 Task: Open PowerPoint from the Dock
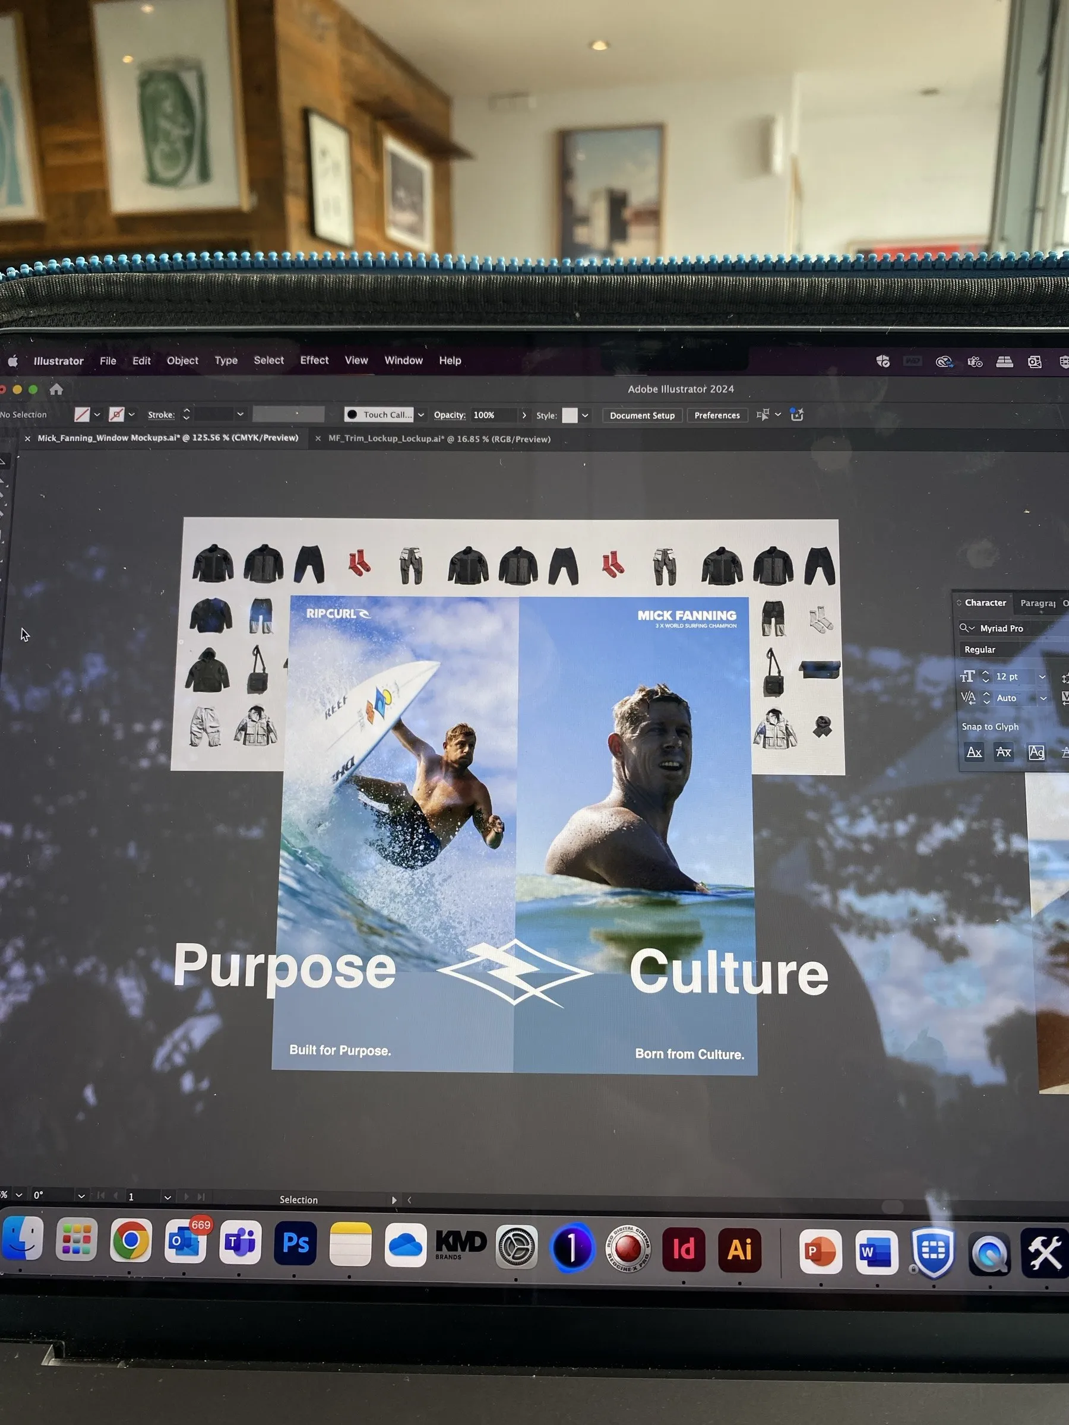click(x=820, y=1252)
